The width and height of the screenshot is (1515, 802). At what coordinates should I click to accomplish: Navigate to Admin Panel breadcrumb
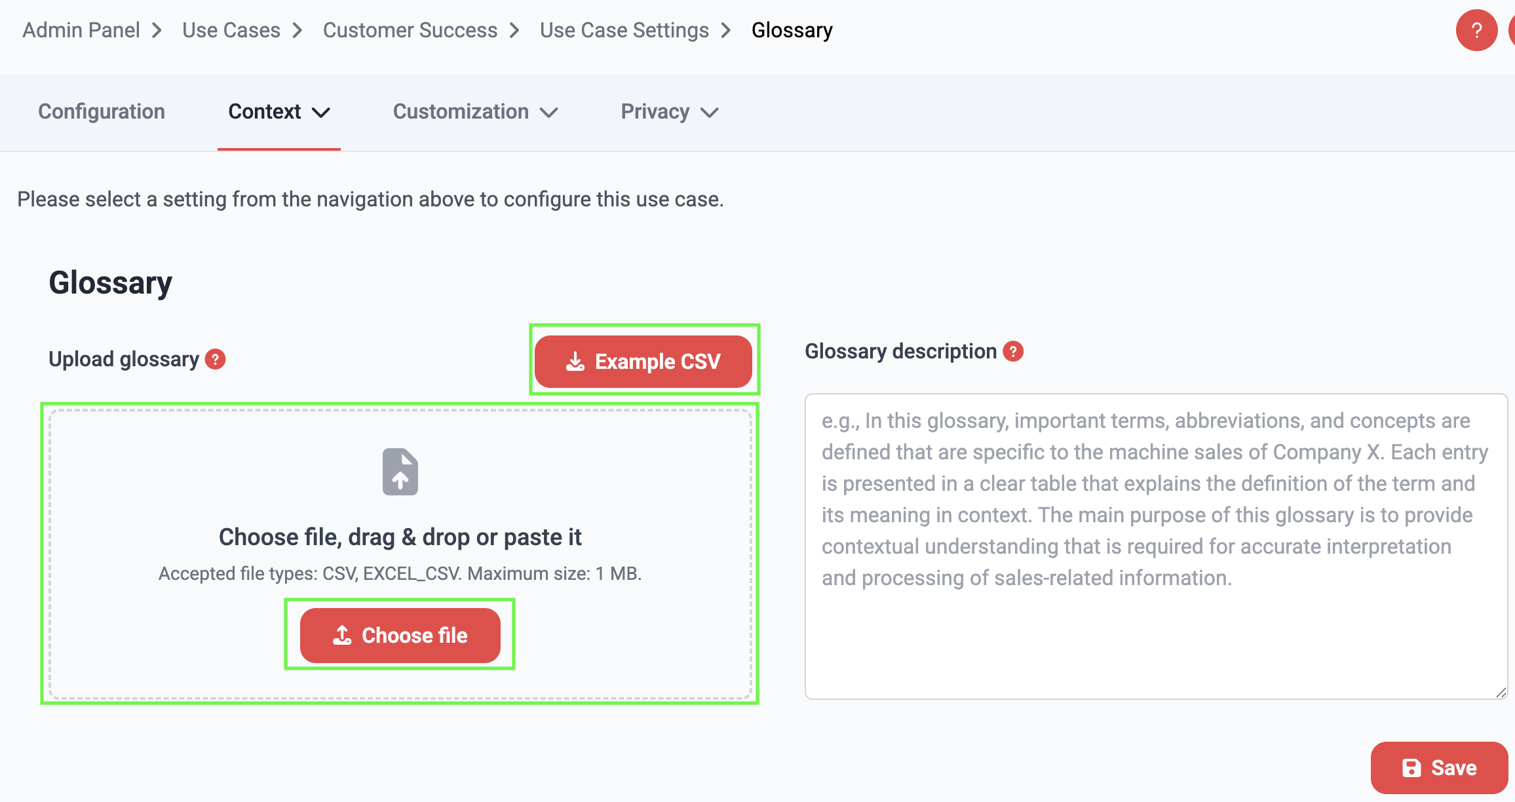coord(81,29)
